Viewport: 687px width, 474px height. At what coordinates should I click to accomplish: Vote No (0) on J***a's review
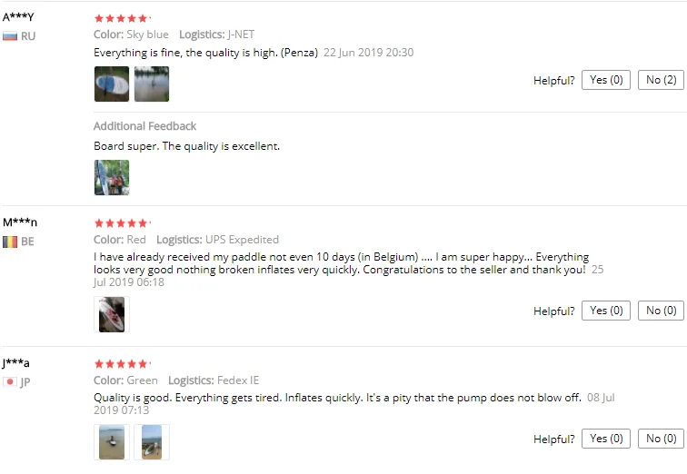(x=661, y=438)
